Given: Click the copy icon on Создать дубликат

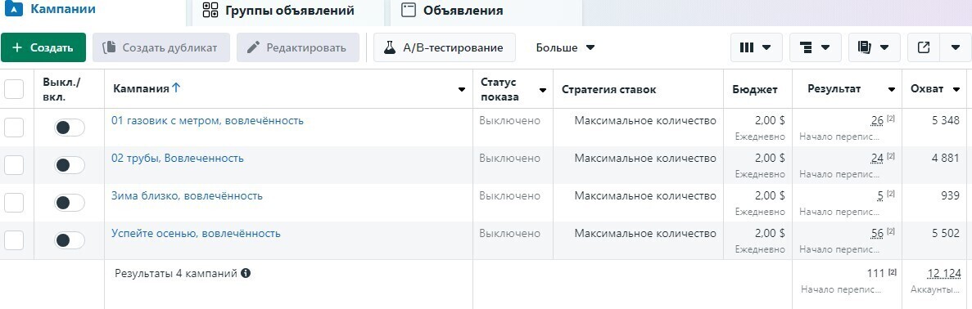Looking at the screenshot, I should pyautogui.click(x=109, y=47).
